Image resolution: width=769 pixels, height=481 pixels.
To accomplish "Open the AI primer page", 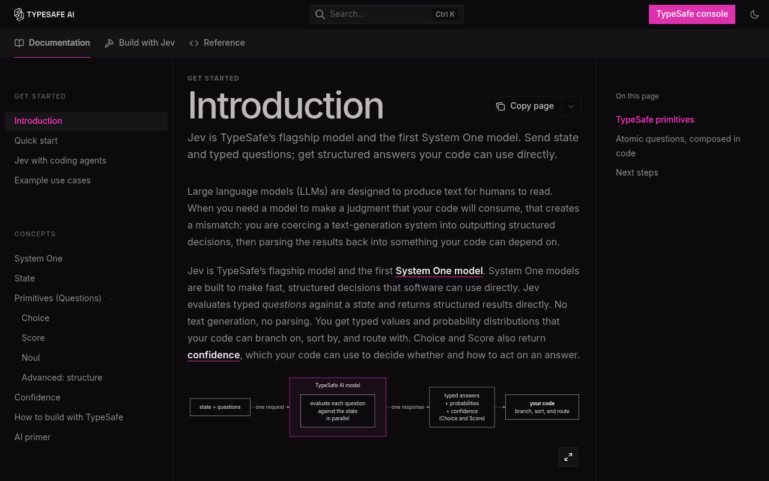I will (x=86, y=437).
